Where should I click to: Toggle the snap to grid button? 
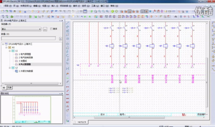tap(147, 11)
